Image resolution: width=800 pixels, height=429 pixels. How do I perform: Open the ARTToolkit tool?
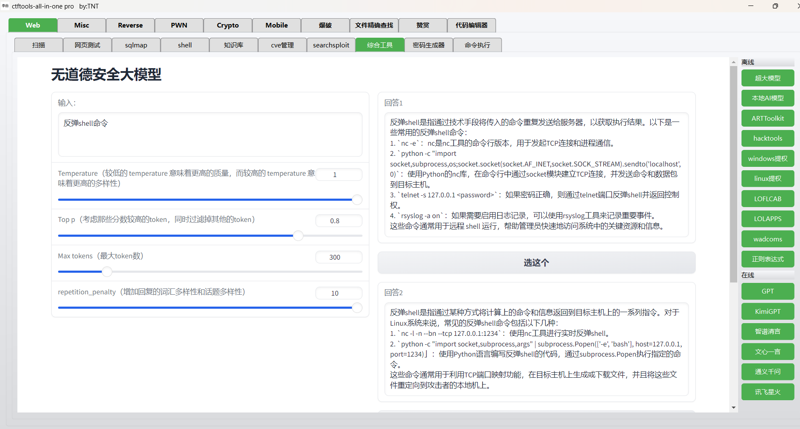(x=767, y=118)
